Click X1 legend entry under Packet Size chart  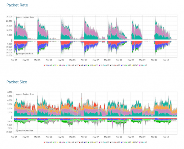tap(50, 142)
